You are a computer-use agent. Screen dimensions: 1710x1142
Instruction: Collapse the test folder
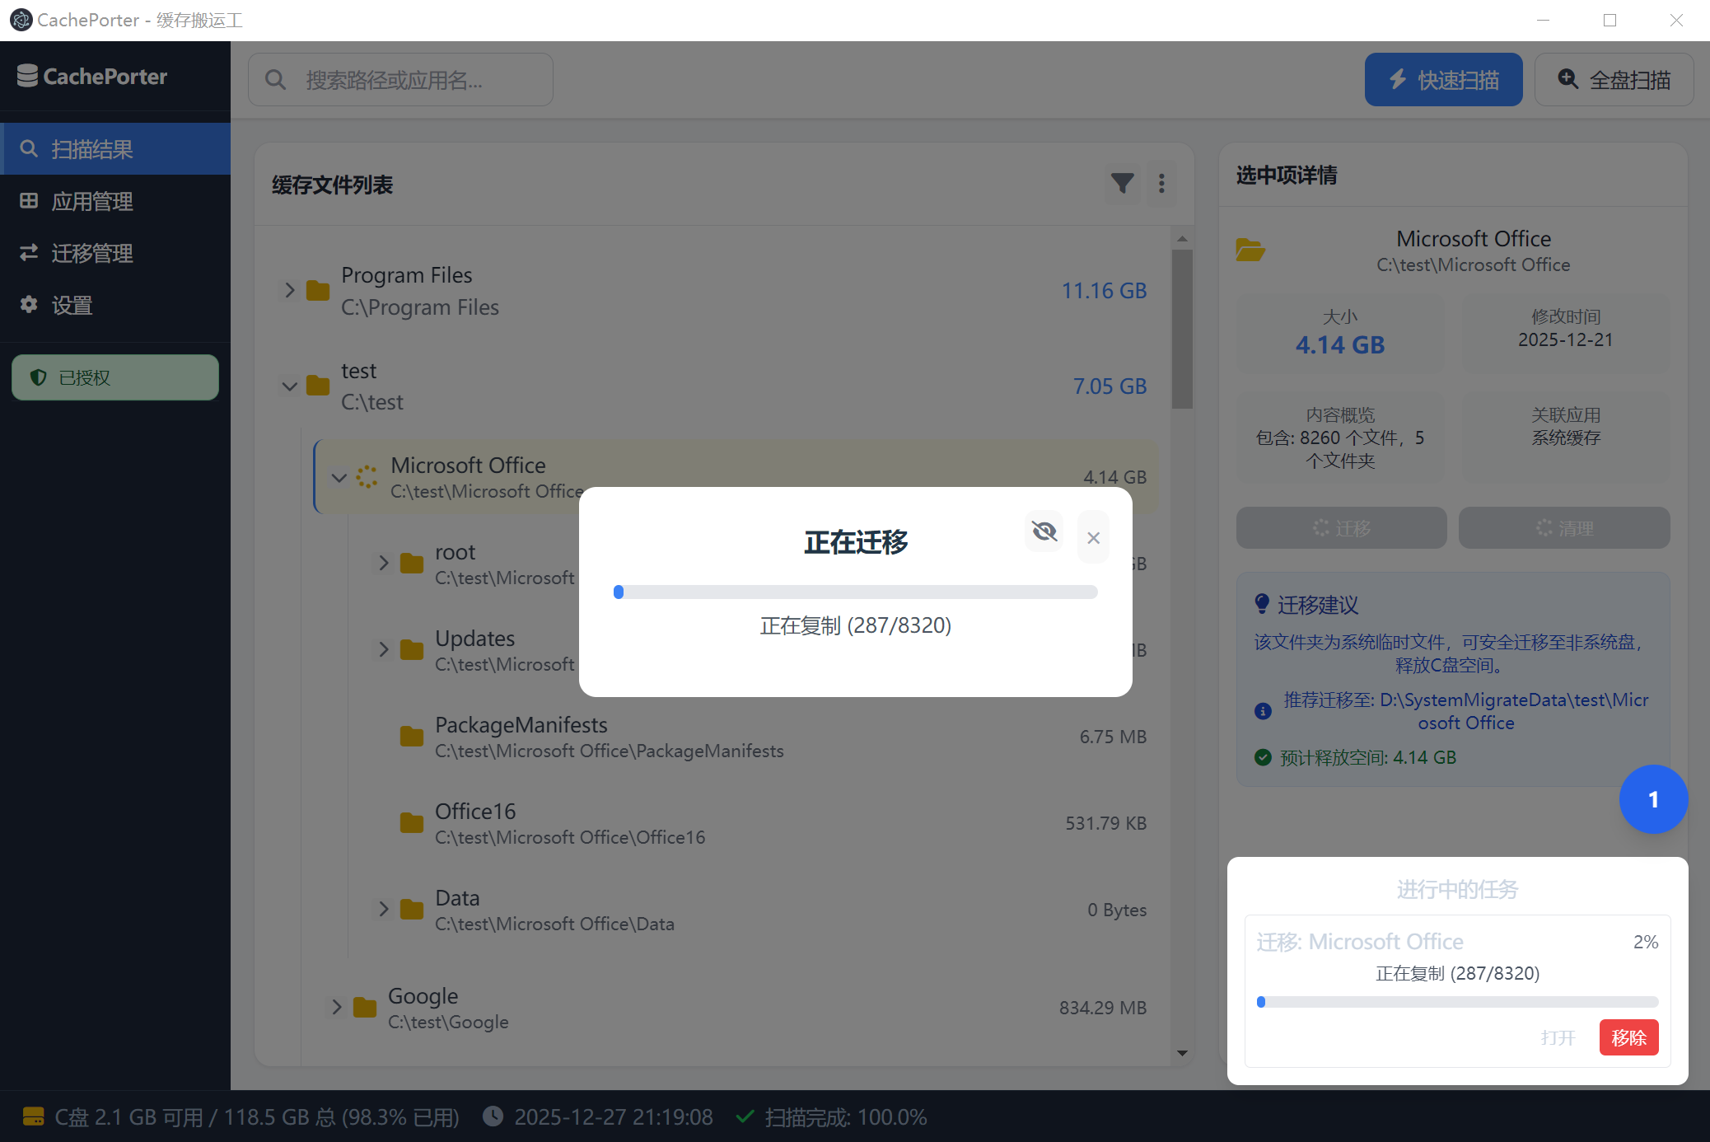[289, 386]
